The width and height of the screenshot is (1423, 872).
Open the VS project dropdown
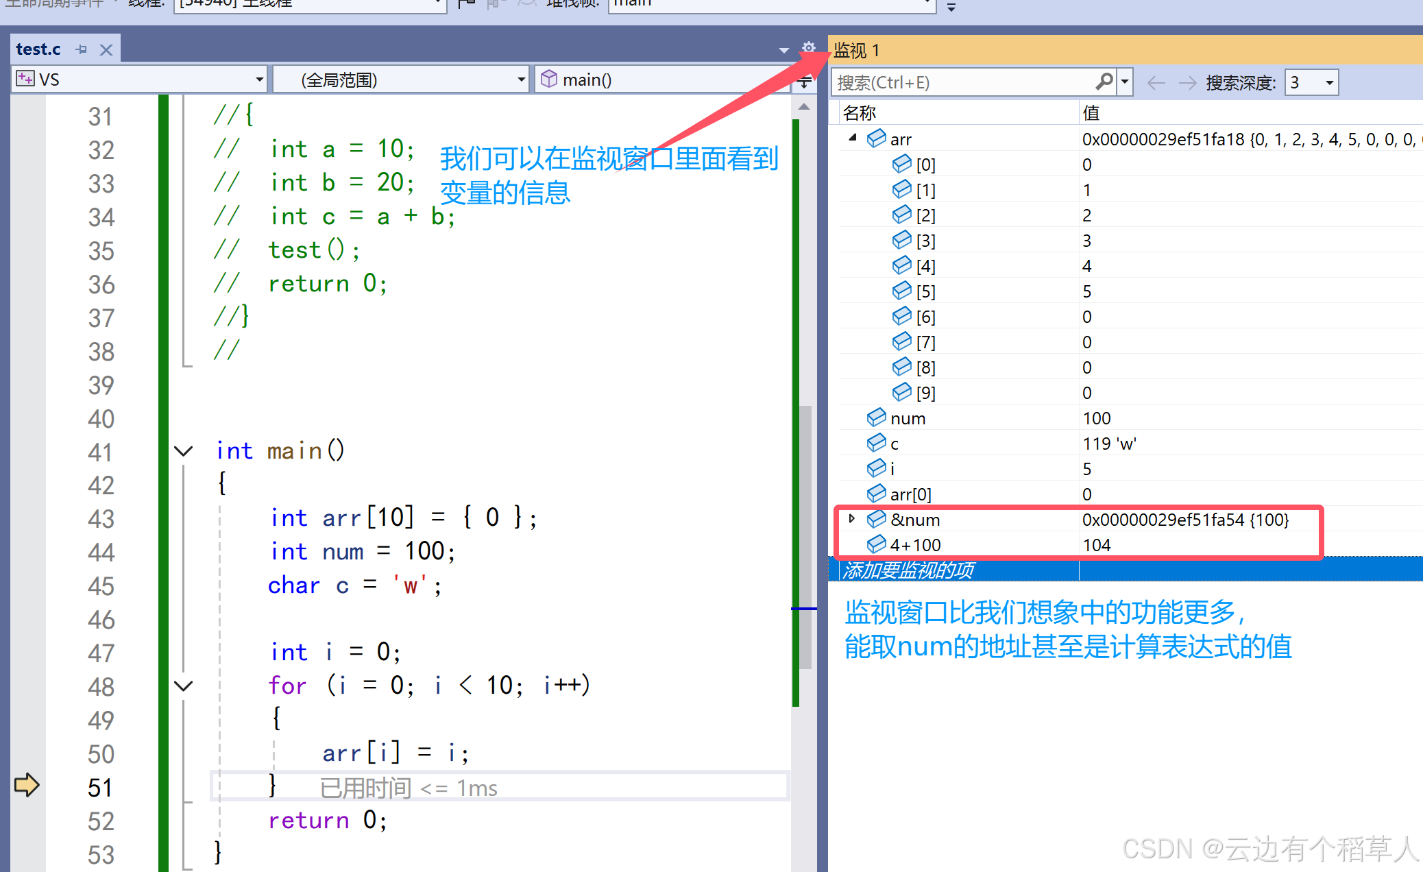pyautogui.click(x=259, y=80)
